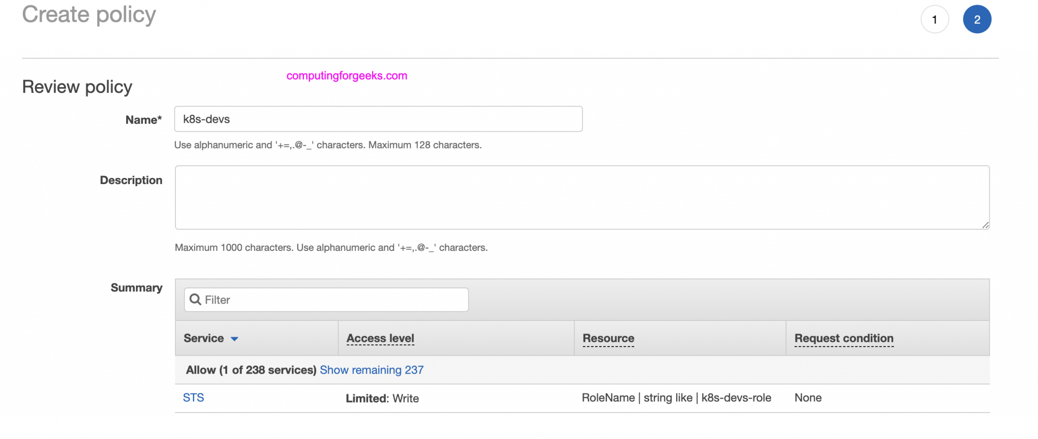
Task: Click the Resource column header
Action: coord(608,338)
